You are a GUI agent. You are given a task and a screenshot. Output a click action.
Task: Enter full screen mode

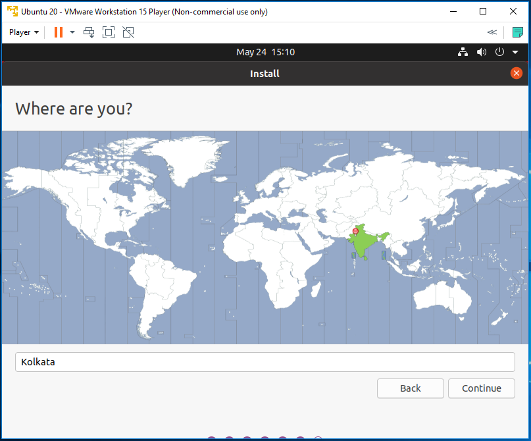pyautogui.click(x=109, y=32)
